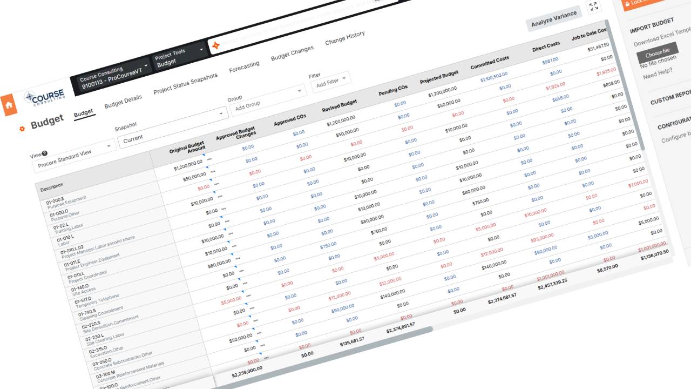Open the $987.00 direct costs value
Image resolution: width=691 pixels, height=389 pixels.
(x=550, y=61)
